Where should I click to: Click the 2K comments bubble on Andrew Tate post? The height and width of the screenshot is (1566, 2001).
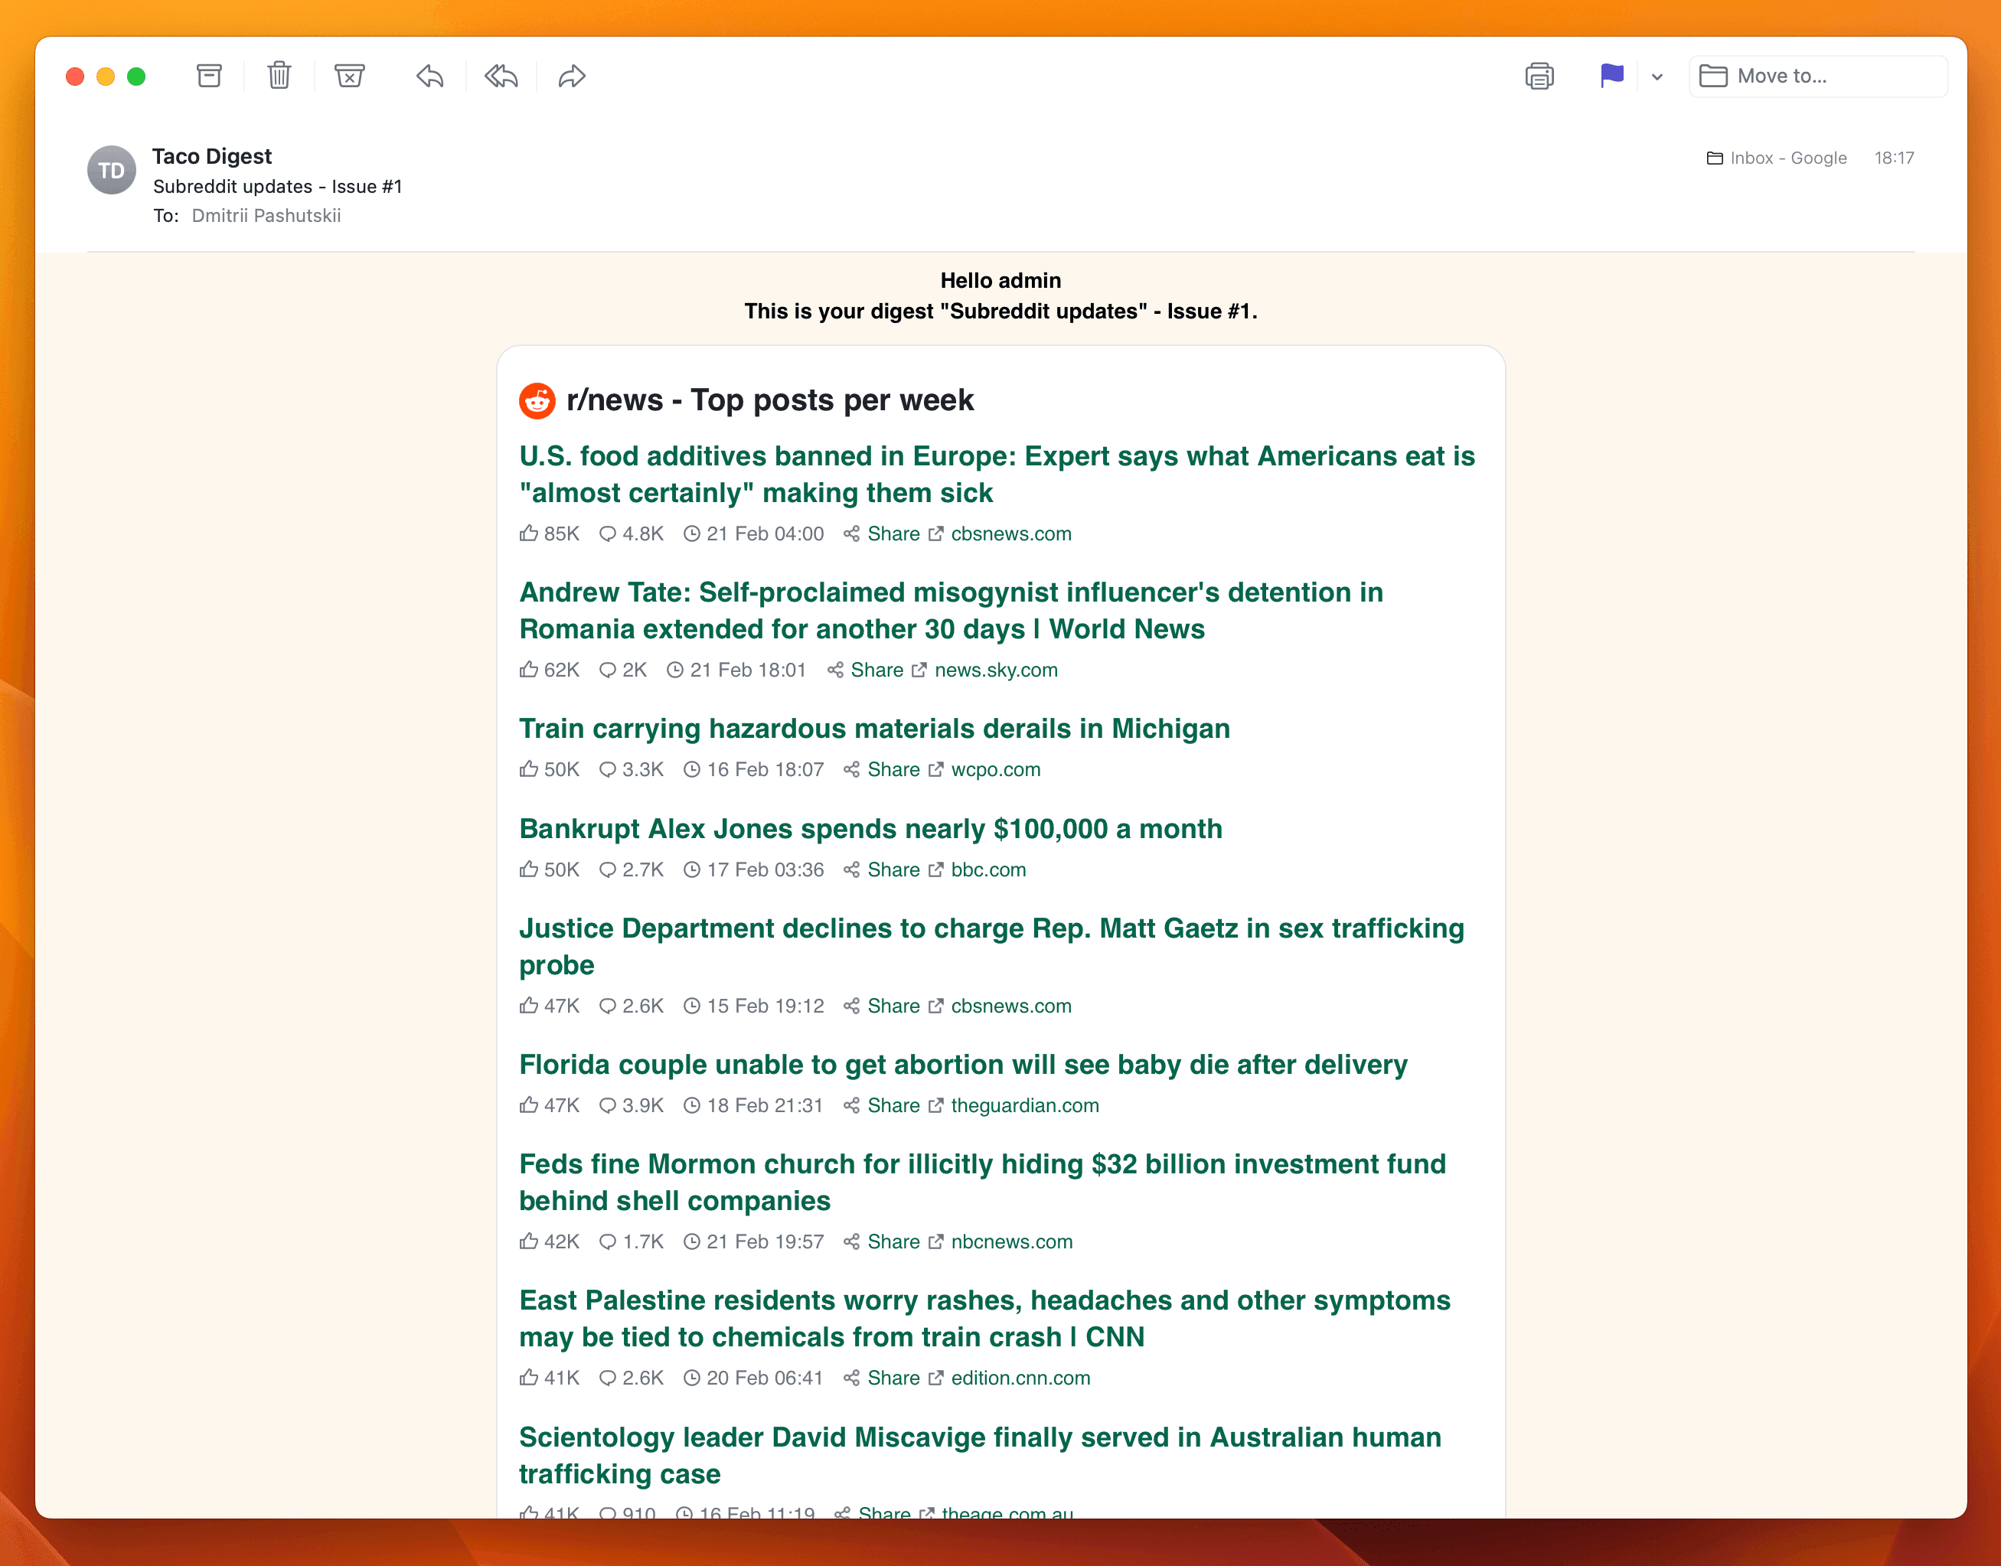607,670
